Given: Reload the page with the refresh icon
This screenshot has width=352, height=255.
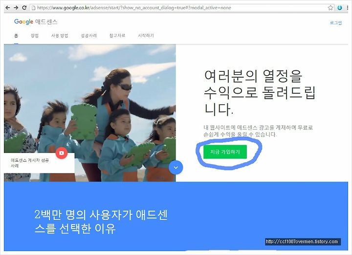Looking at the screenshot, I should click(24, 8).
